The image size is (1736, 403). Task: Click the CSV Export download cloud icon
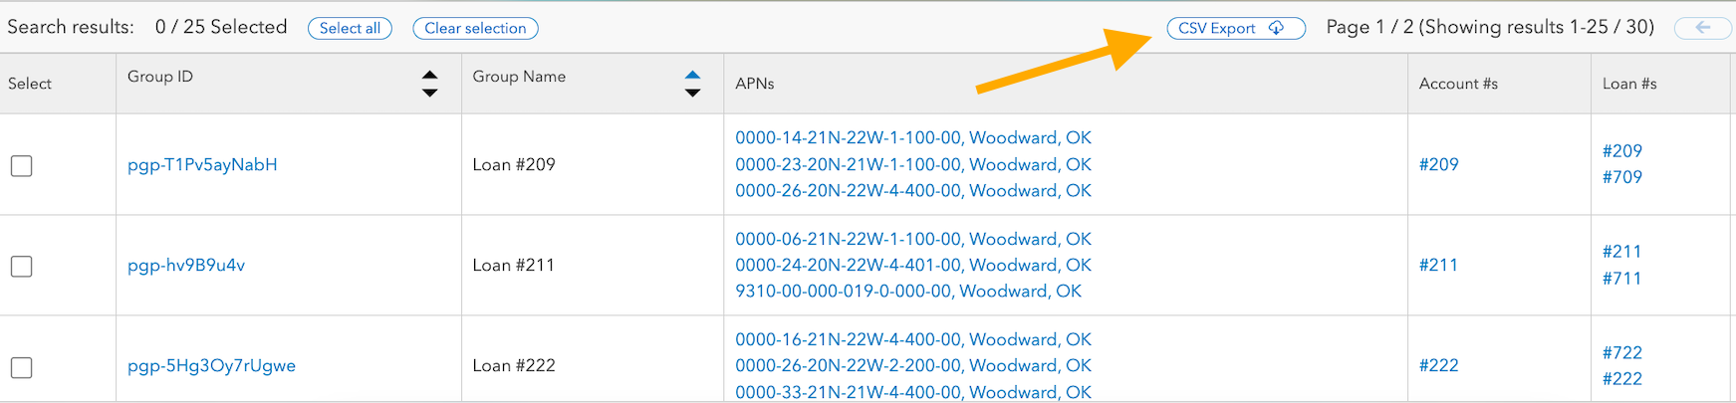(1276, 28)
